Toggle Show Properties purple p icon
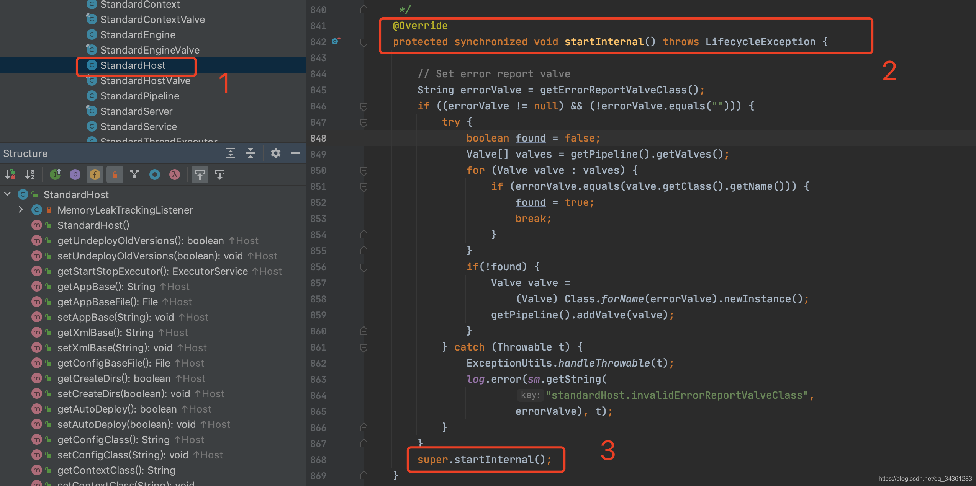976x486 pixels. 75,175
